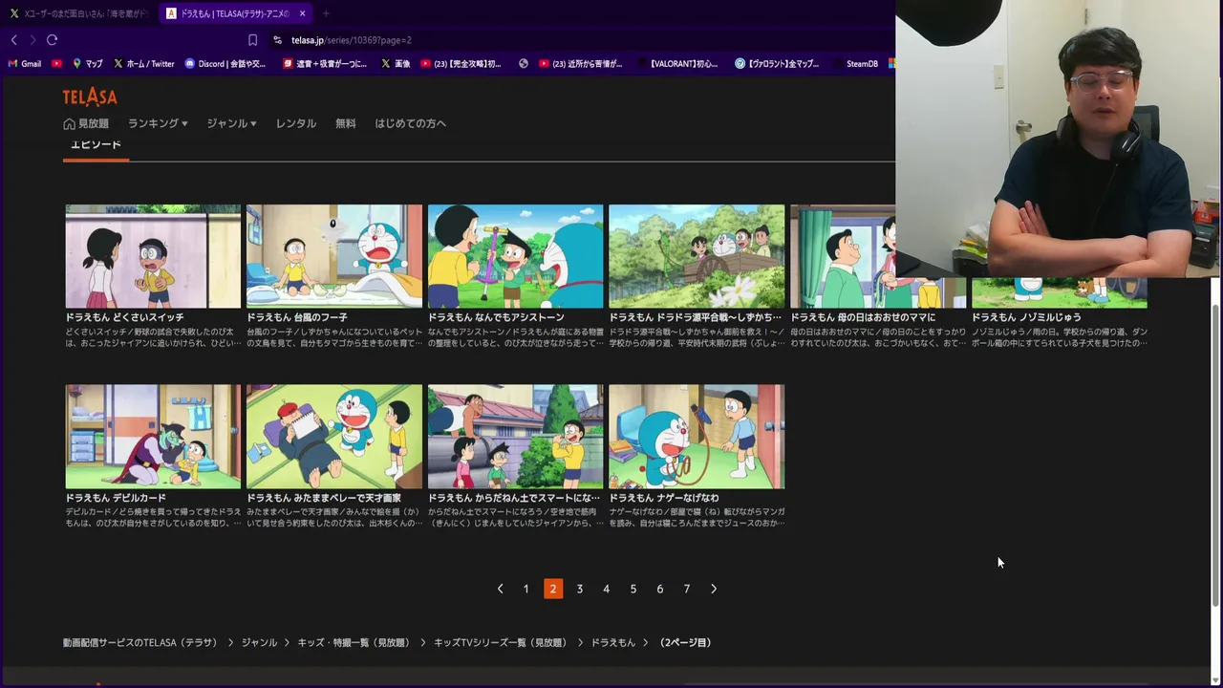Expand the ジャンル dropdown menu
Screen dimensions: 1223x688
231,123
